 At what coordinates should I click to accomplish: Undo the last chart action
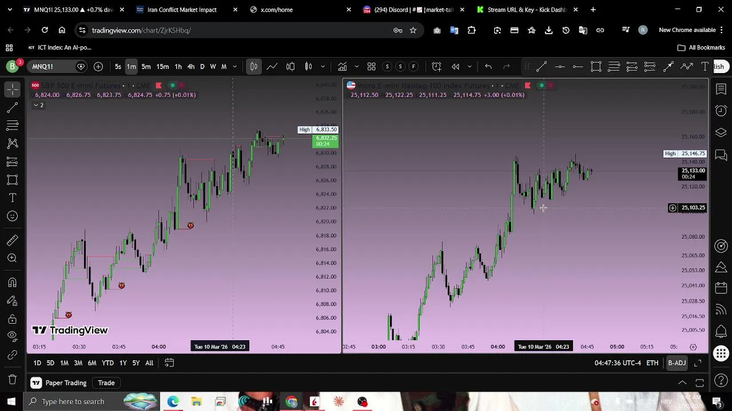[488, 67]
